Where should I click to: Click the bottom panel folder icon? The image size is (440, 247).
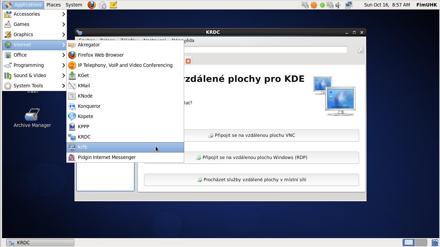tap(435, 243)
